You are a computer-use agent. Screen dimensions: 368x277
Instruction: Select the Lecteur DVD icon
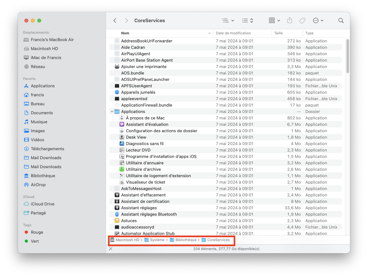click(122, 150)
